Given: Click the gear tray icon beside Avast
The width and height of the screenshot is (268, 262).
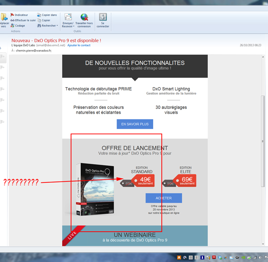Looking at the screenshot, I should [x=185, y=258].
